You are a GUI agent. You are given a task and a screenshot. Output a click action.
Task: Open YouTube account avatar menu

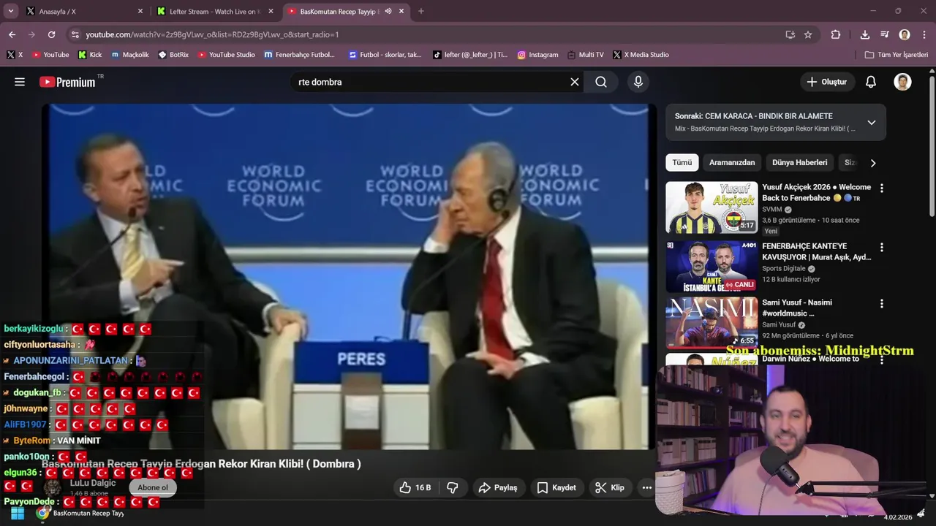tap(902, 82)
